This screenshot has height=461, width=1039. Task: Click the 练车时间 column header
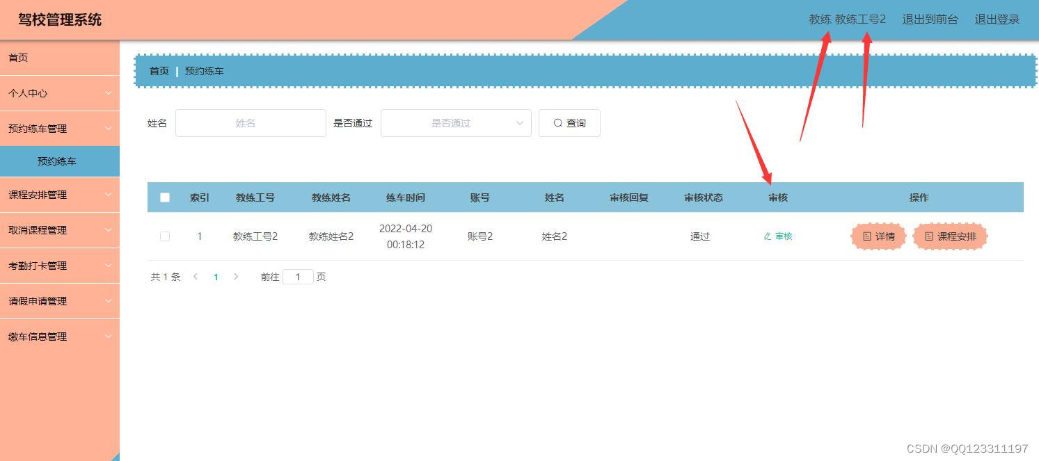click(x=406, y=197)
